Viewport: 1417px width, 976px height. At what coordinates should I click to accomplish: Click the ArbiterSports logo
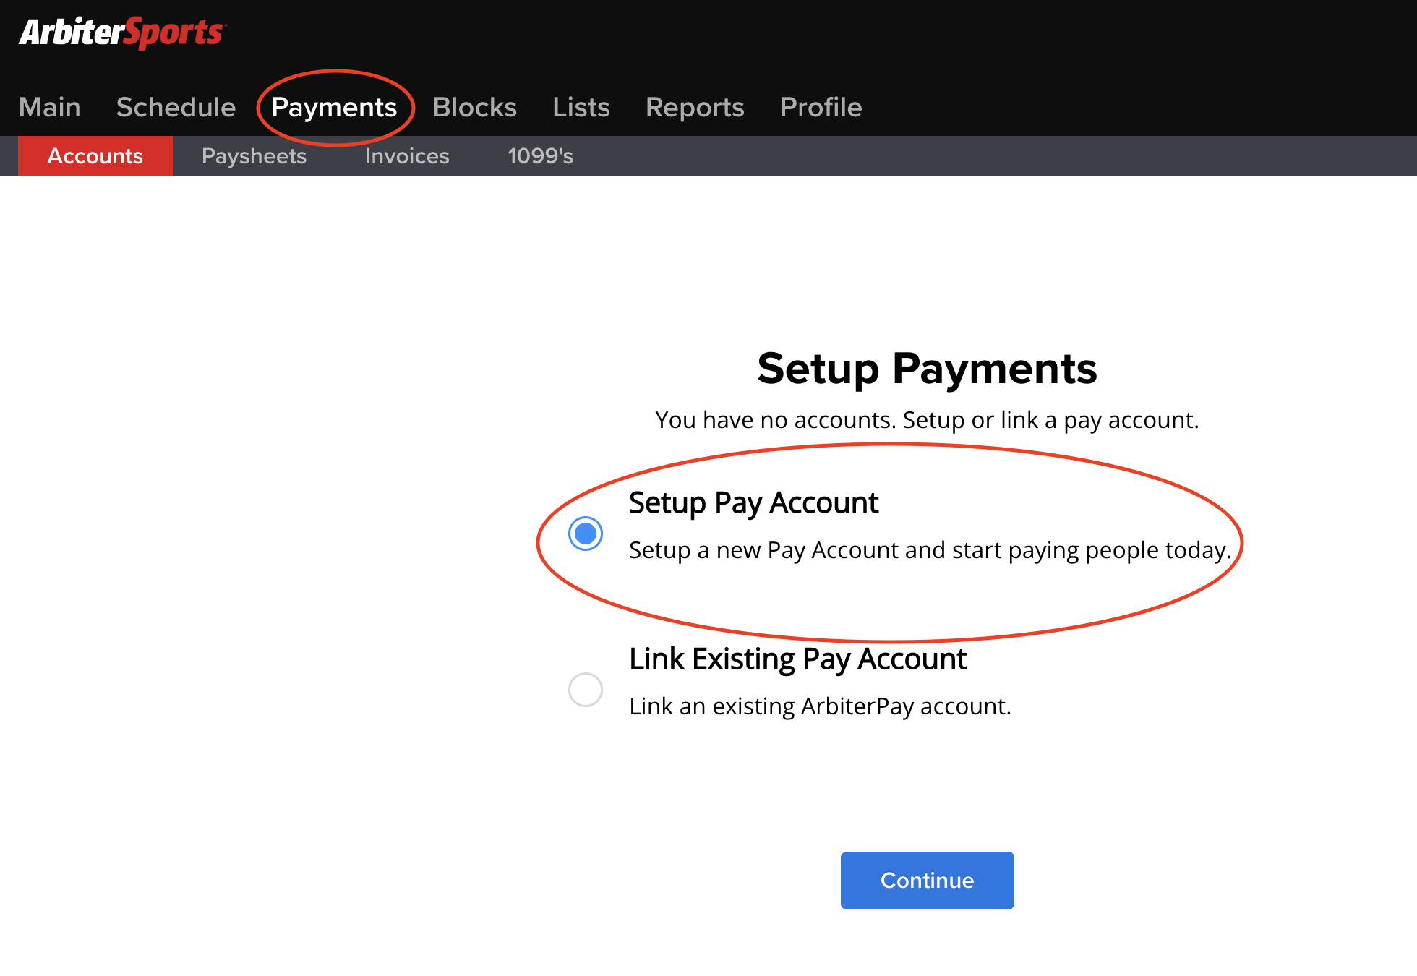(122, 33)
